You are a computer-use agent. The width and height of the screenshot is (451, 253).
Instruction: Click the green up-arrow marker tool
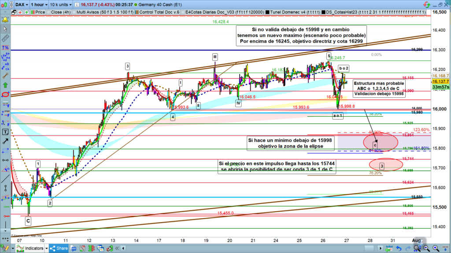tap(6, 84)
